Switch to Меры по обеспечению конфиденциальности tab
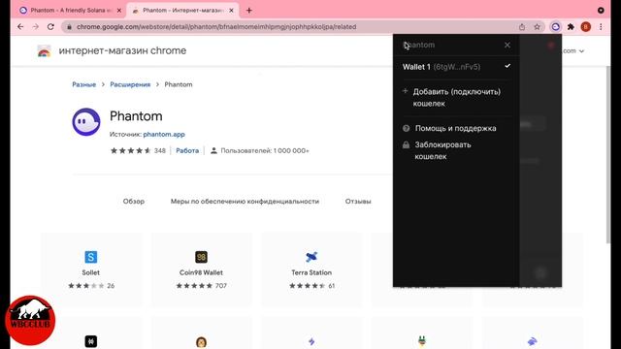621x349 pixels. (x=245, y=201)
